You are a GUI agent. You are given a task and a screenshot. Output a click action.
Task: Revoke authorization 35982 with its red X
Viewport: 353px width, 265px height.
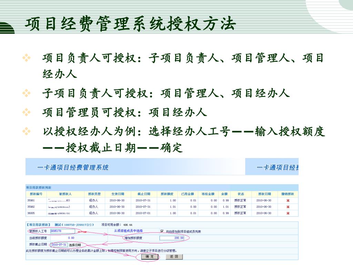pyautogui.click(x=288, y=207)
